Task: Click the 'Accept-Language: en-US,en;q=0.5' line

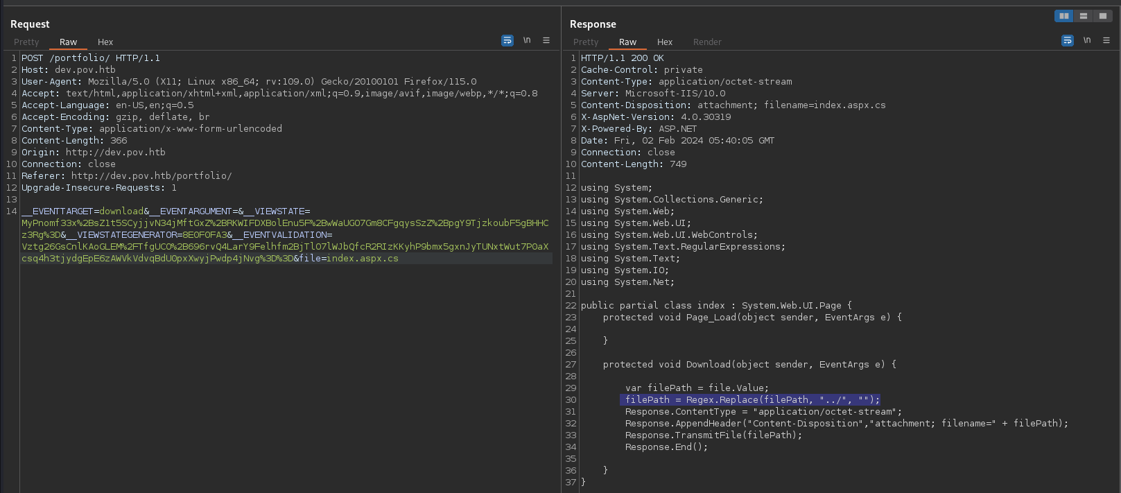Action: [x=107, y=105]
